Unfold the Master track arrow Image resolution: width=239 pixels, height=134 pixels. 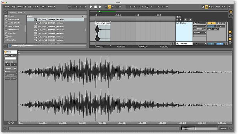(x=177, y=44)
